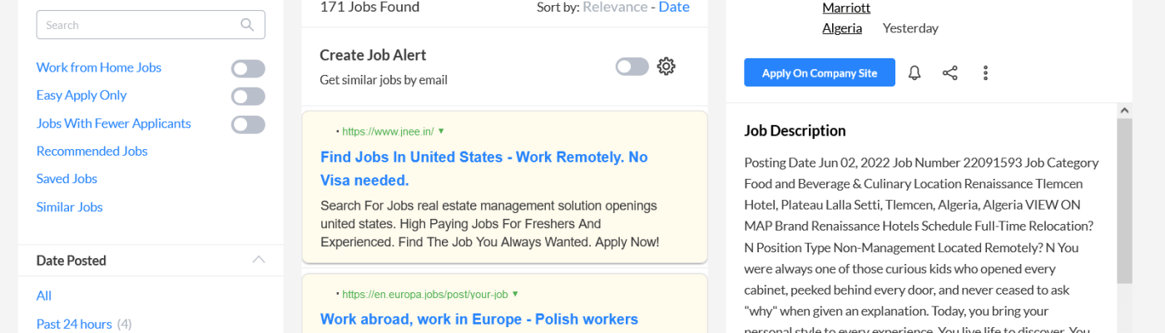Open Job Alert settings gear
Image resolution: width=1165 pixels, height=333 pixels.
pos(666,67)
